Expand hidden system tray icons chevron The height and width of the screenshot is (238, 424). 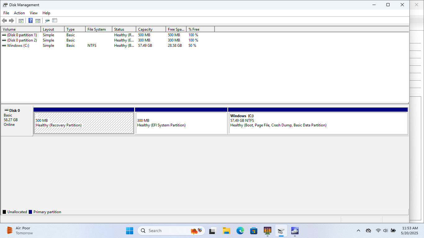[359, 231]
